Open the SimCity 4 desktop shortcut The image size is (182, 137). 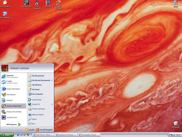[47, 4]
